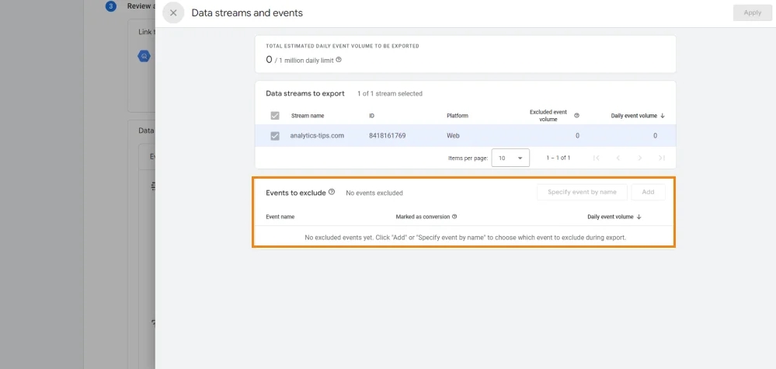Sort streams by Daily event volume arrow
Viewport: 776px width, 369px height.
pyautogui.click(x=663, y=116)
